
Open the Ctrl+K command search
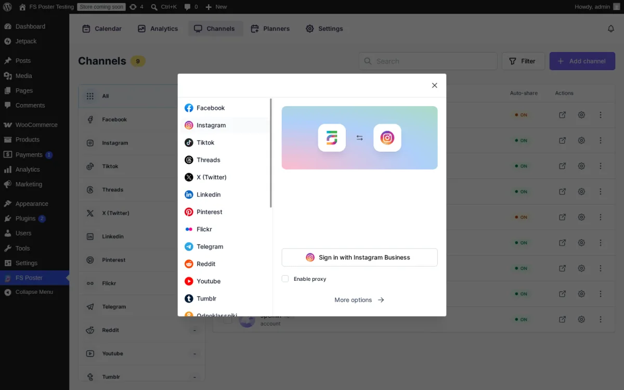coord(164,7)
